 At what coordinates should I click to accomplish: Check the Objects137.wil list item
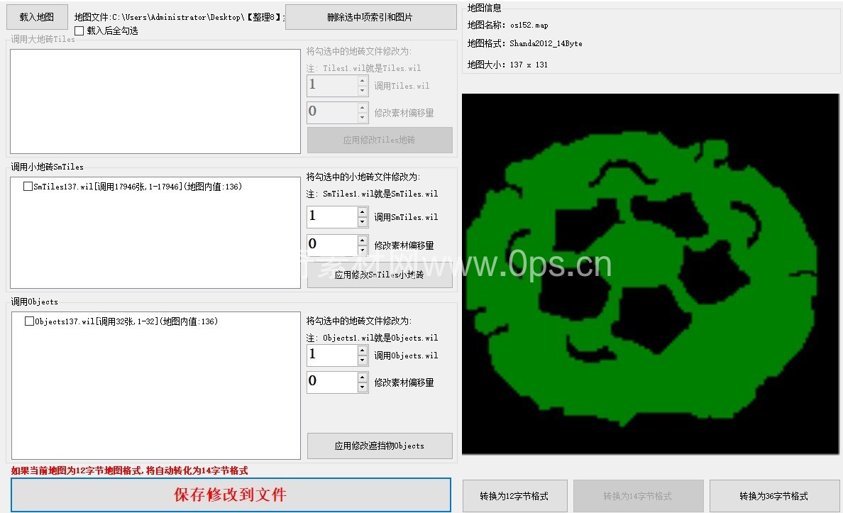tap(29, 321)
